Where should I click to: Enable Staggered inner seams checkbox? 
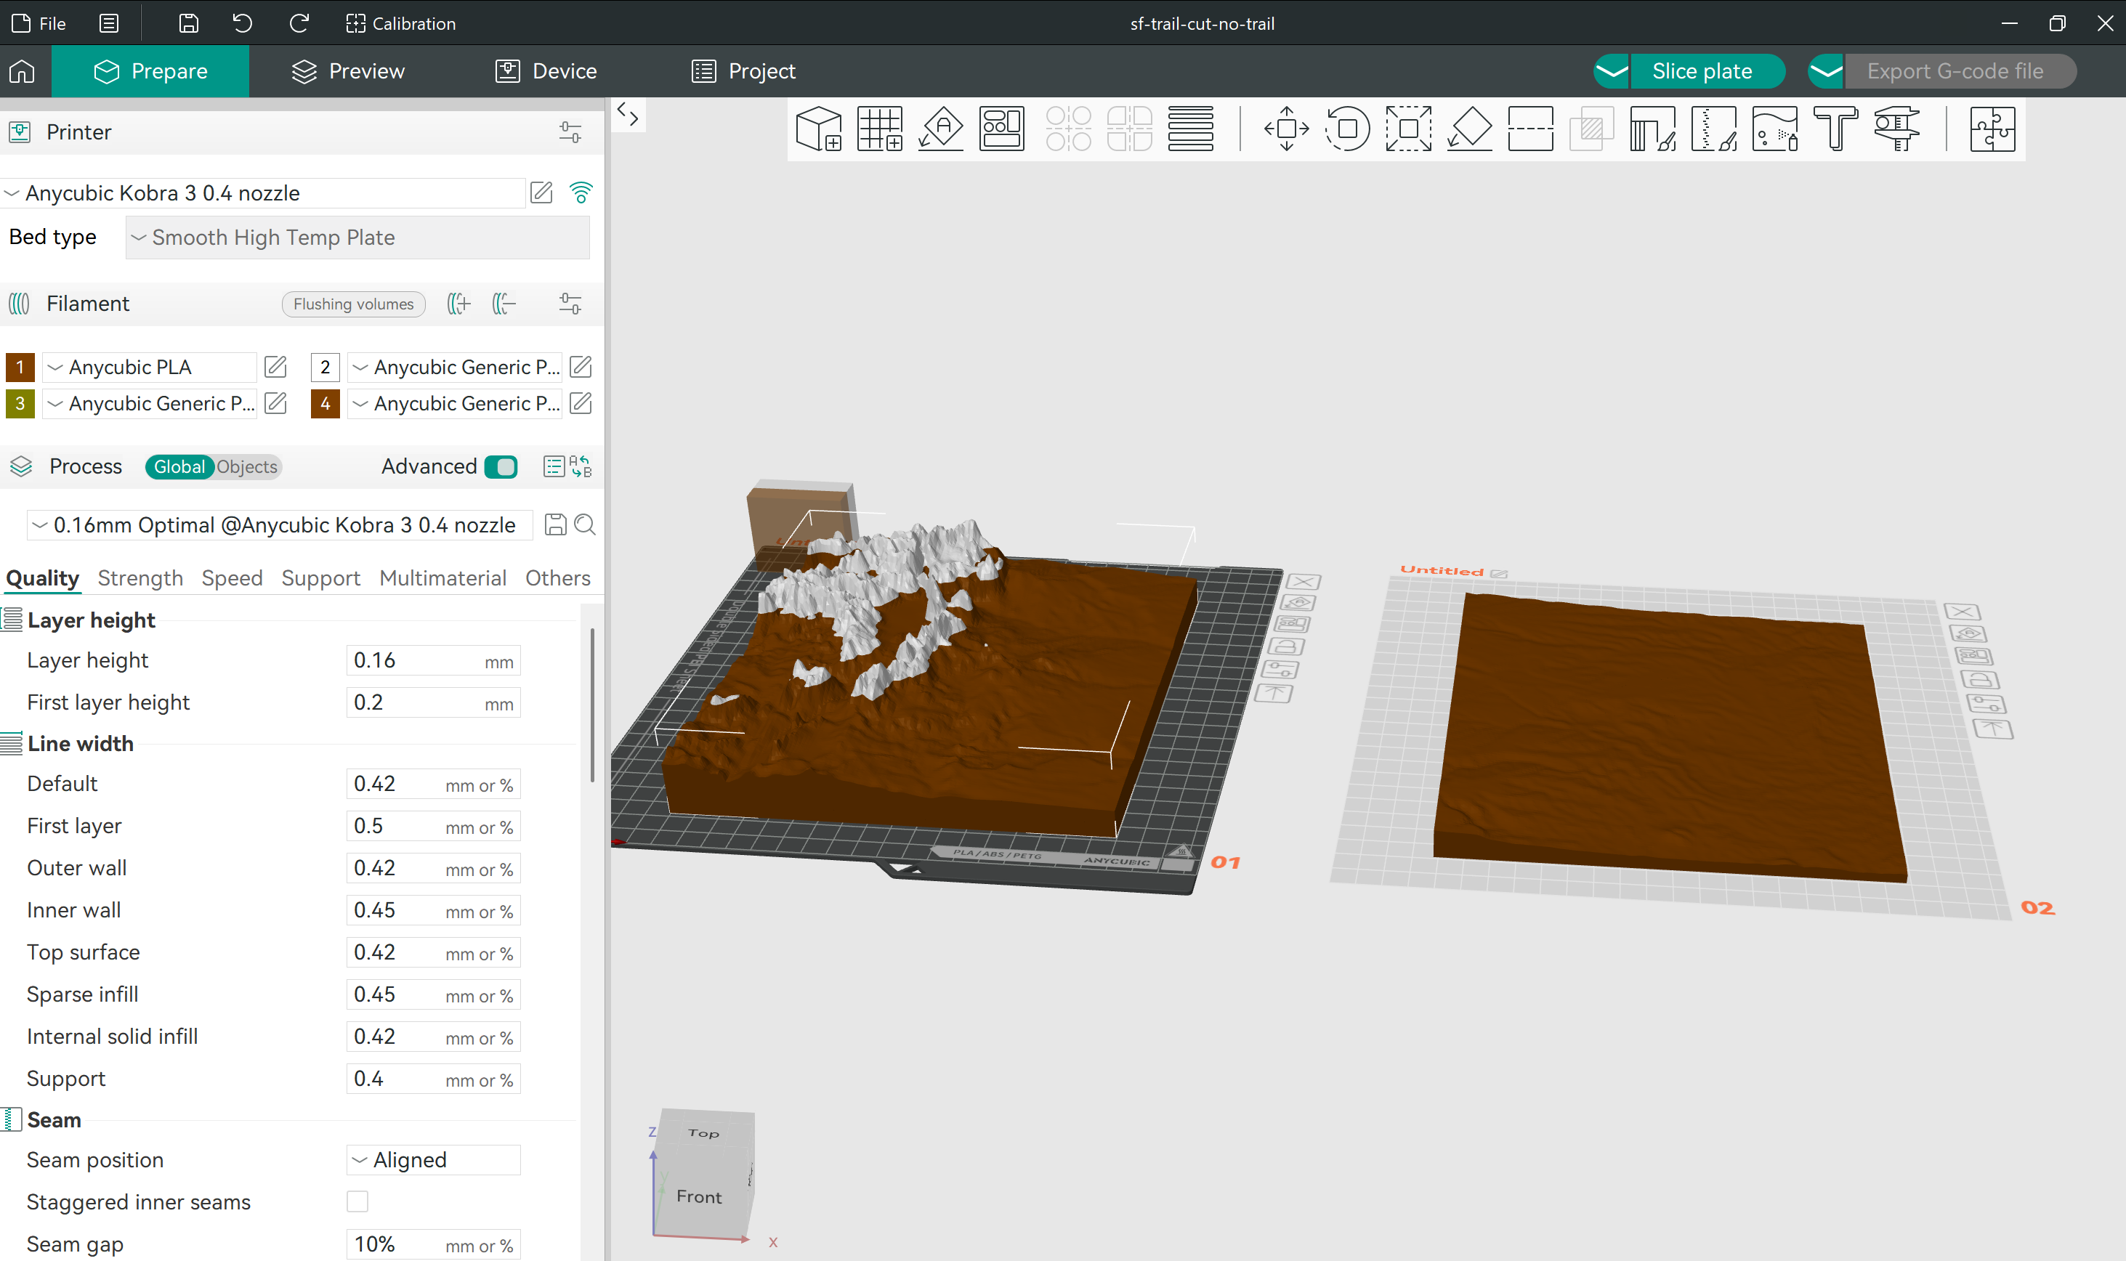pyautogui.click(x=357, y=1201)
